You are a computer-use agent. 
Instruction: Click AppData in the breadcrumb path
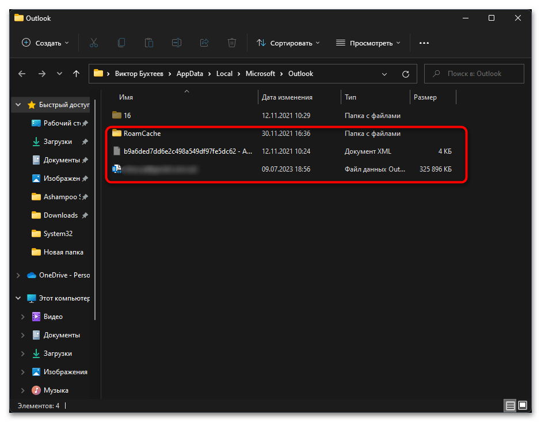(x=189, y=74)
